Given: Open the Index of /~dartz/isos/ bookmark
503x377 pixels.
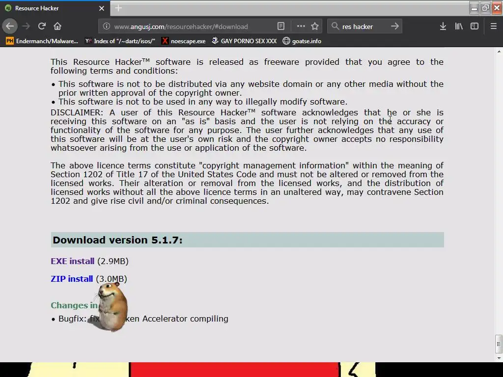Looking at the screenshot, I should click(x=120, y=41).
